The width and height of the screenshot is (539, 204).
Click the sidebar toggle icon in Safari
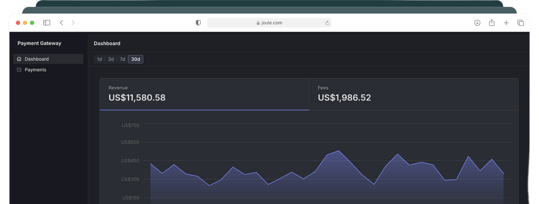[47, 23]
